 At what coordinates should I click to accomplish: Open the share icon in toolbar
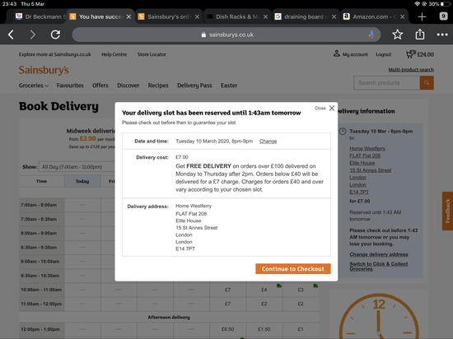pyautogui.click(x=420, y=35)
